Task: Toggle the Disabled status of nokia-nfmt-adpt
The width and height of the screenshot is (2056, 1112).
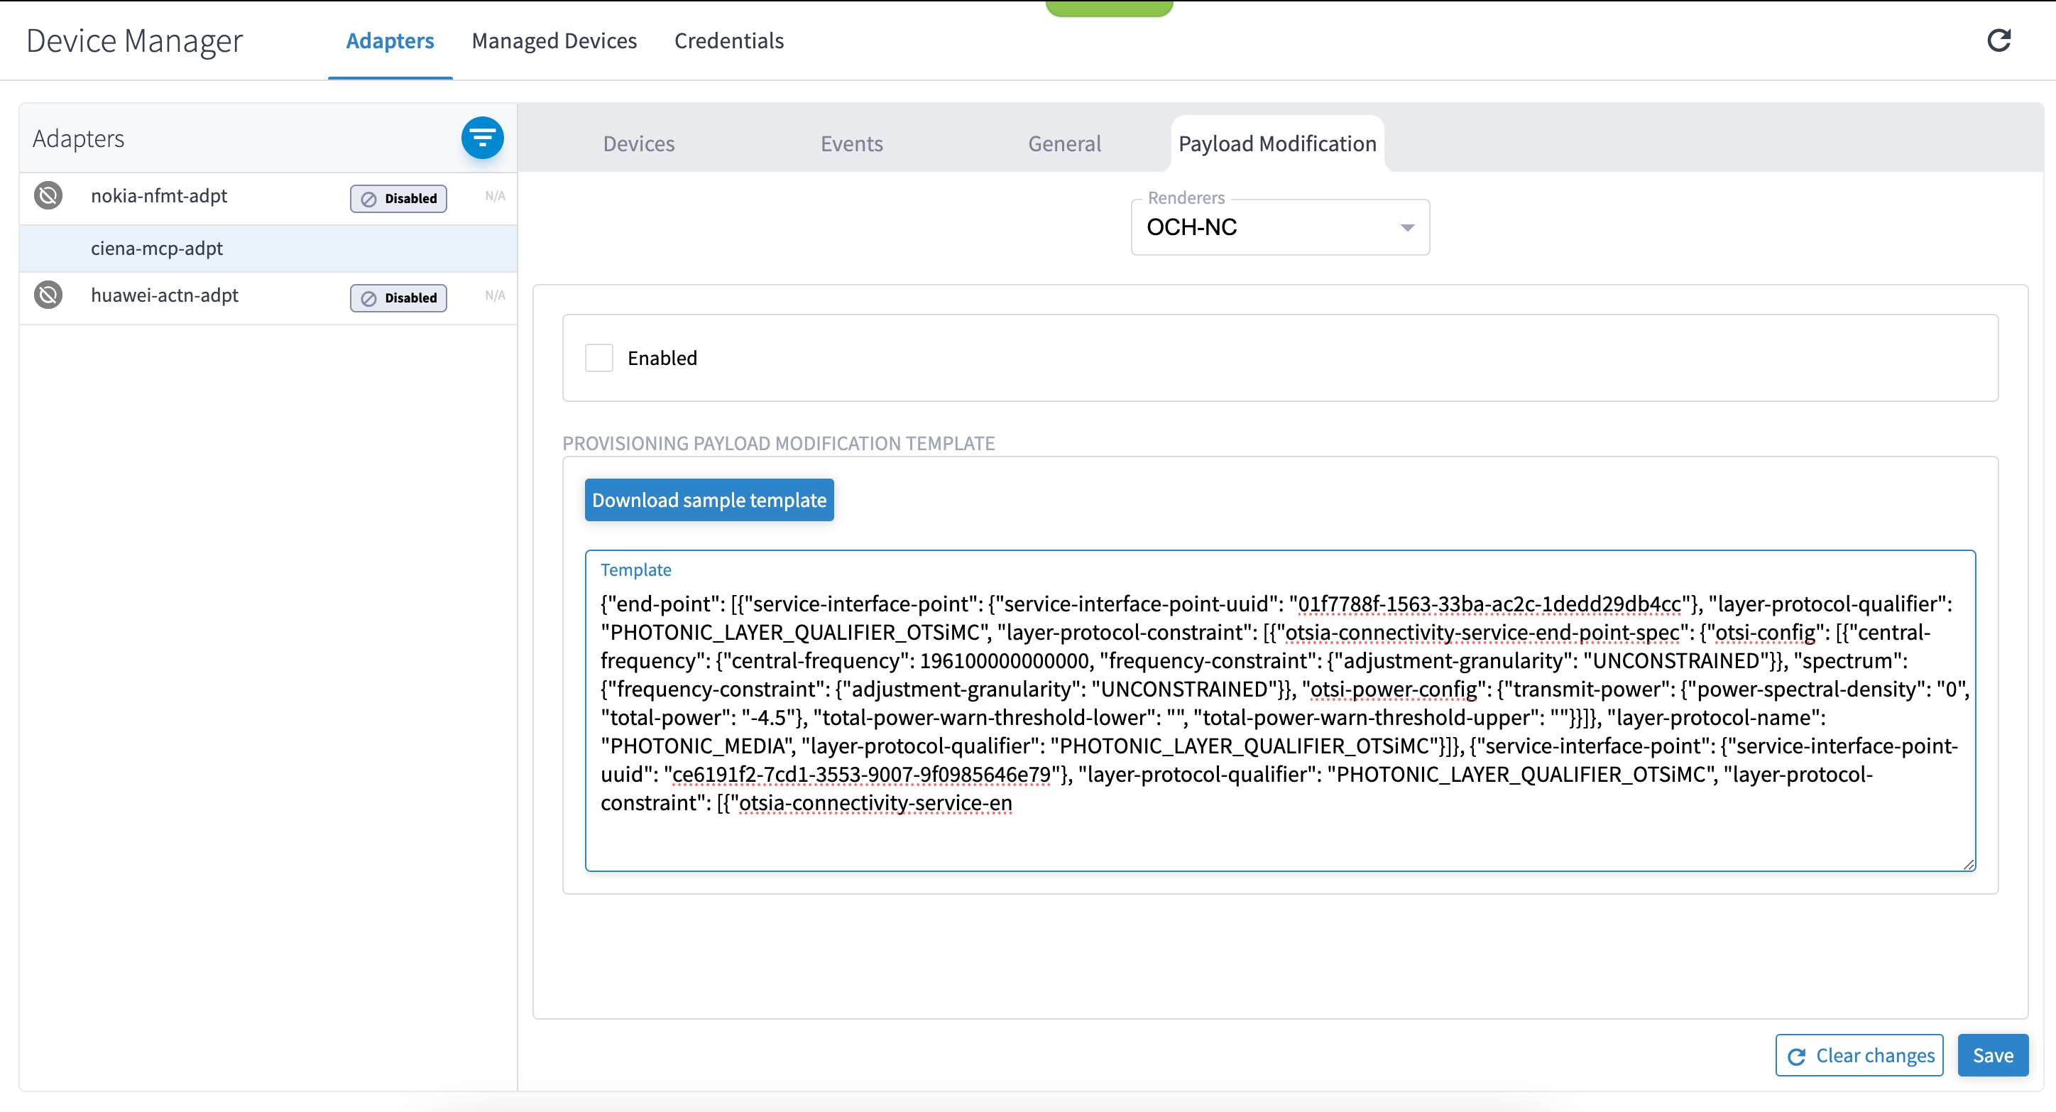Action: [398, 198]
